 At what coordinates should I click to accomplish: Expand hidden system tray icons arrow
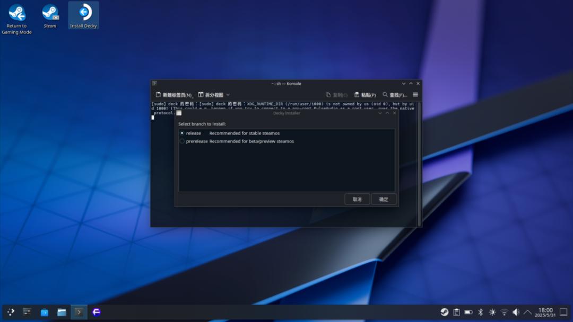pyautogui.click(x=528, y=312)
